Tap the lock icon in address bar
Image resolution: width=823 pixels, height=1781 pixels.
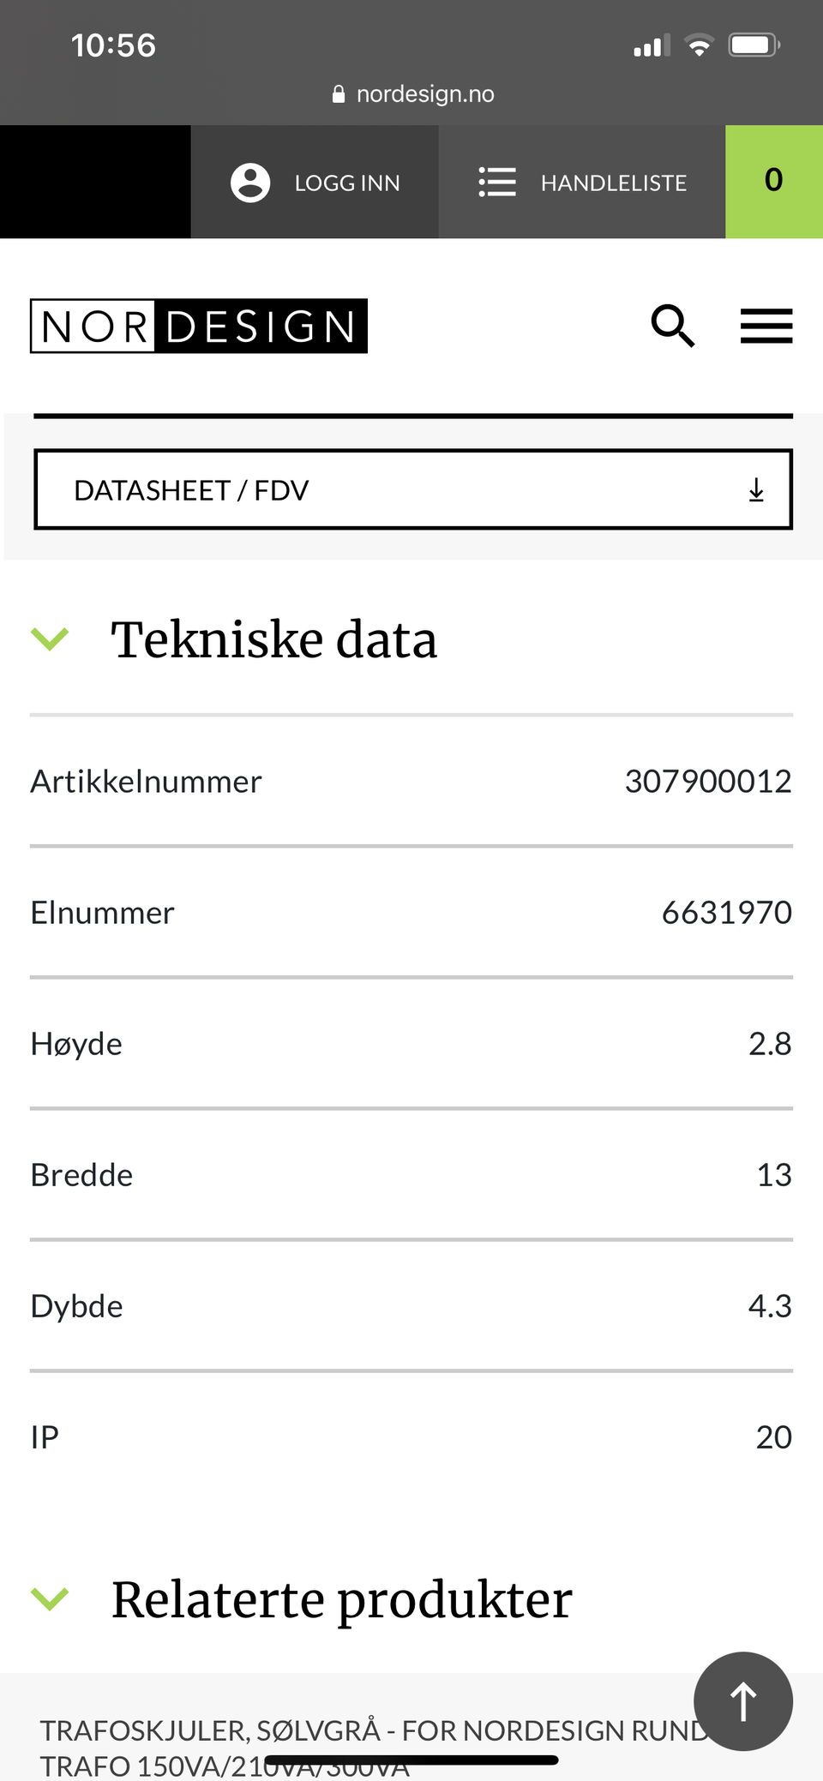coord(339,94)
